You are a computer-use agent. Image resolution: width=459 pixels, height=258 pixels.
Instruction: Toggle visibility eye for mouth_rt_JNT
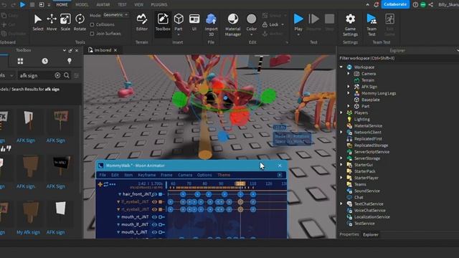pos(155,217)
